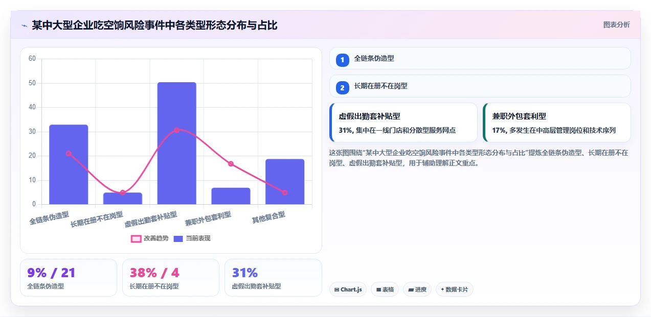
Task: Click the chart title heading text
Action: (x=154, y=25)
